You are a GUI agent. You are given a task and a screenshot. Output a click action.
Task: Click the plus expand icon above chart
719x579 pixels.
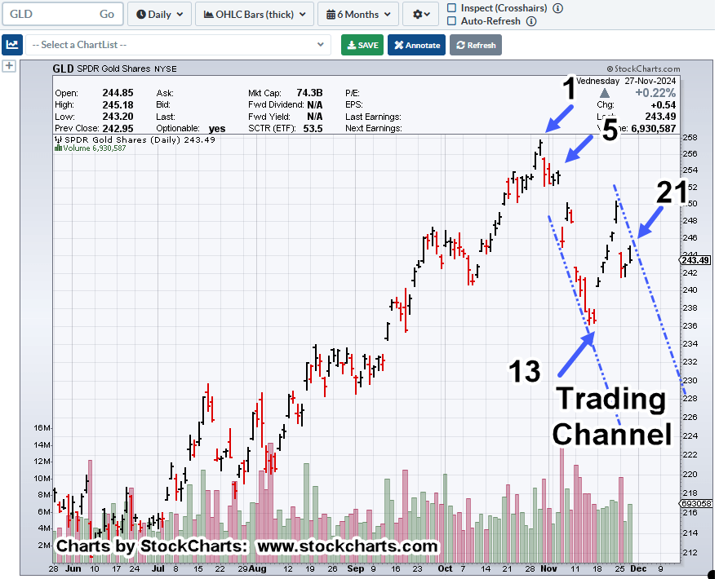tap(9, 66)
